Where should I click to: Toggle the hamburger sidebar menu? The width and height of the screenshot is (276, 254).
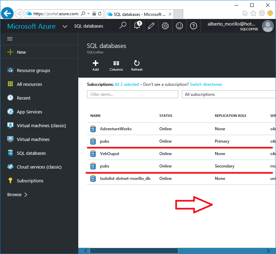pos(10,39)
